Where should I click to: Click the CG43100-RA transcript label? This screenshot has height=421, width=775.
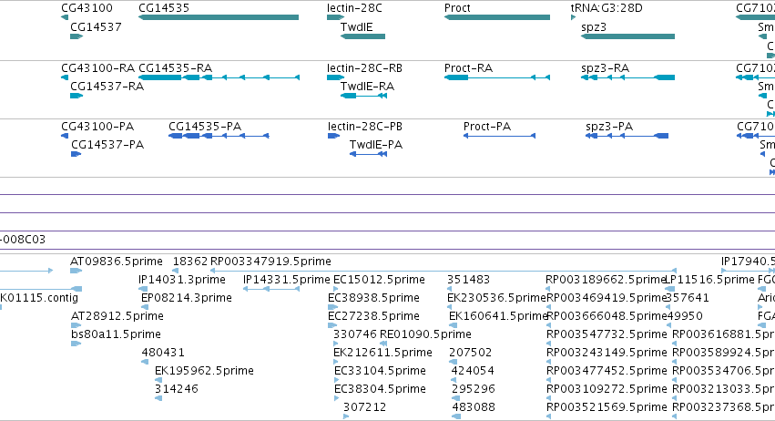pyautogui.click(x=97, y=67)
